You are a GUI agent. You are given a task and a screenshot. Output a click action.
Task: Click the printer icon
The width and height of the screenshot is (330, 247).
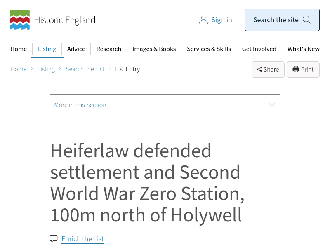click(296, 70)
